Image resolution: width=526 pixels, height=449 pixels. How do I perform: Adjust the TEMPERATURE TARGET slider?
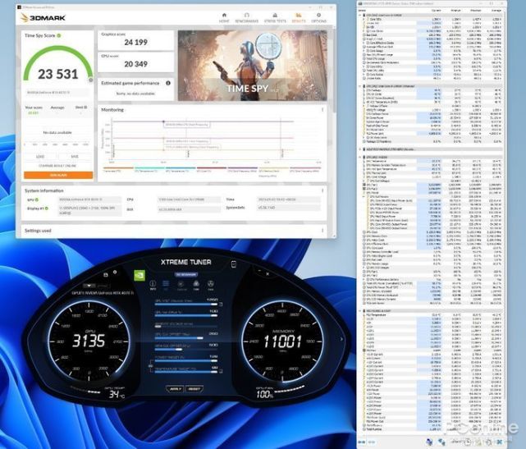tap(186, 372)
